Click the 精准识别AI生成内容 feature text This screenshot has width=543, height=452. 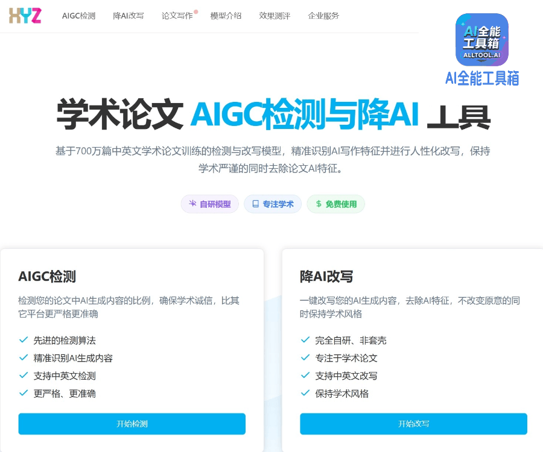[73, 358]
